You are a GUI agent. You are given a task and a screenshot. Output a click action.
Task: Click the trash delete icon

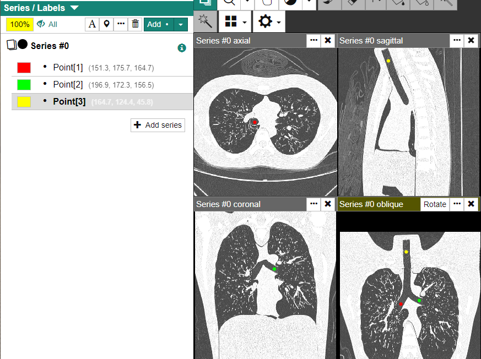[x=135, y=24]
